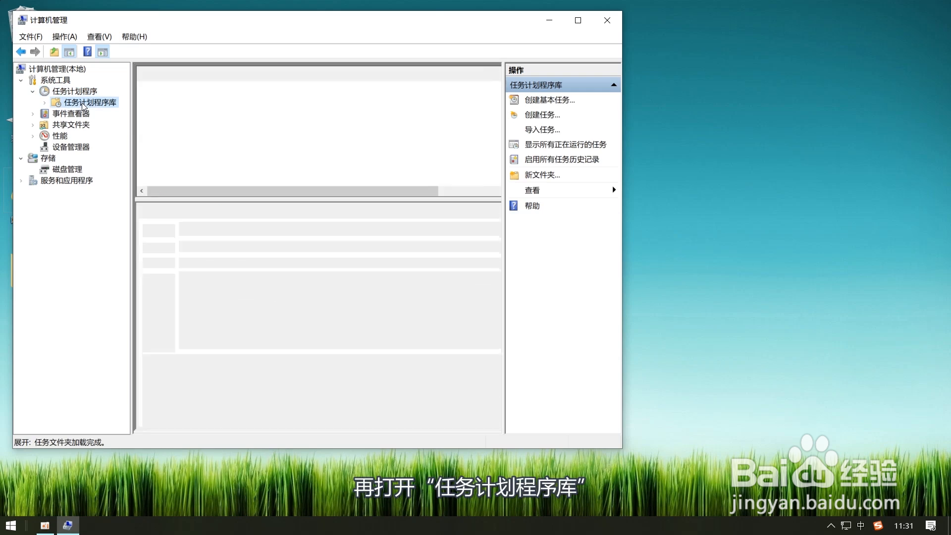This screenshot has height=535, width=951.
Task: Open the View submenu in the actions pane
Action: 532,190
